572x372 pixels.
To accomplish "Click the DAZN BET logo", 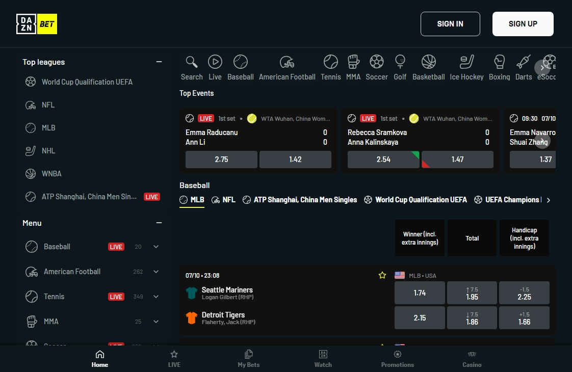I will coord(37,24).
